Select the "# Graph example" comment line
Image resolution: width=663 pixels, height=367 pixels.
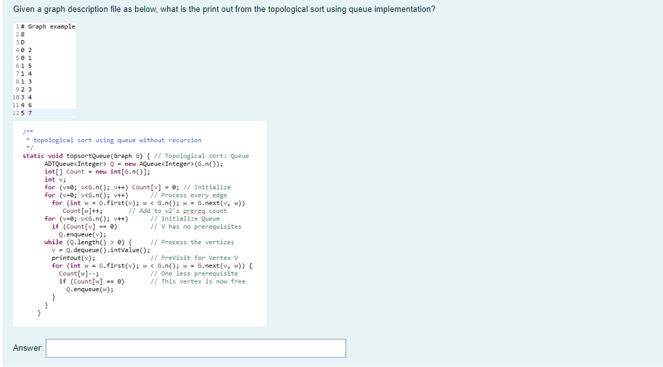(49, 26)
